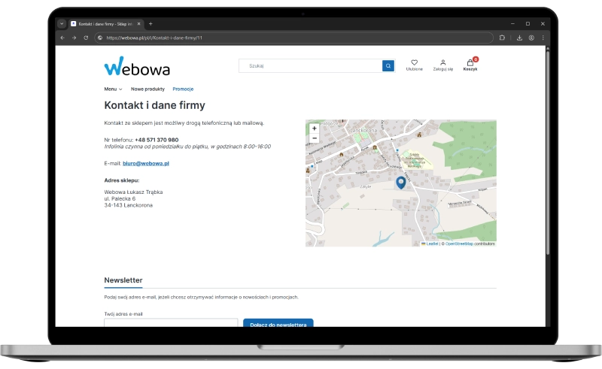Go to Nowe produkty menu item
This screenshot has height=369, width=602.
click(147, 89)
